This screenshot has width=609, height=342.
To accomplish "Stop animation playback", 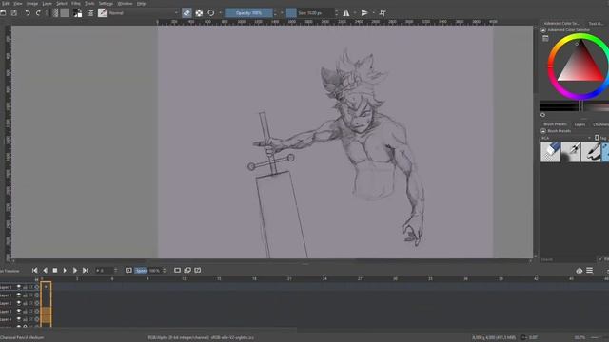I will [55, 270].
